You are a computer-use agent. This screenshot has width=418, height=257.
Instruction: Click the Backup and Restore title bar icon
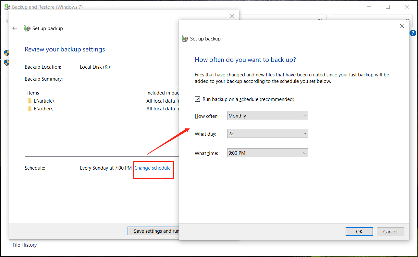pyautogui.click(x=6, y=6)
